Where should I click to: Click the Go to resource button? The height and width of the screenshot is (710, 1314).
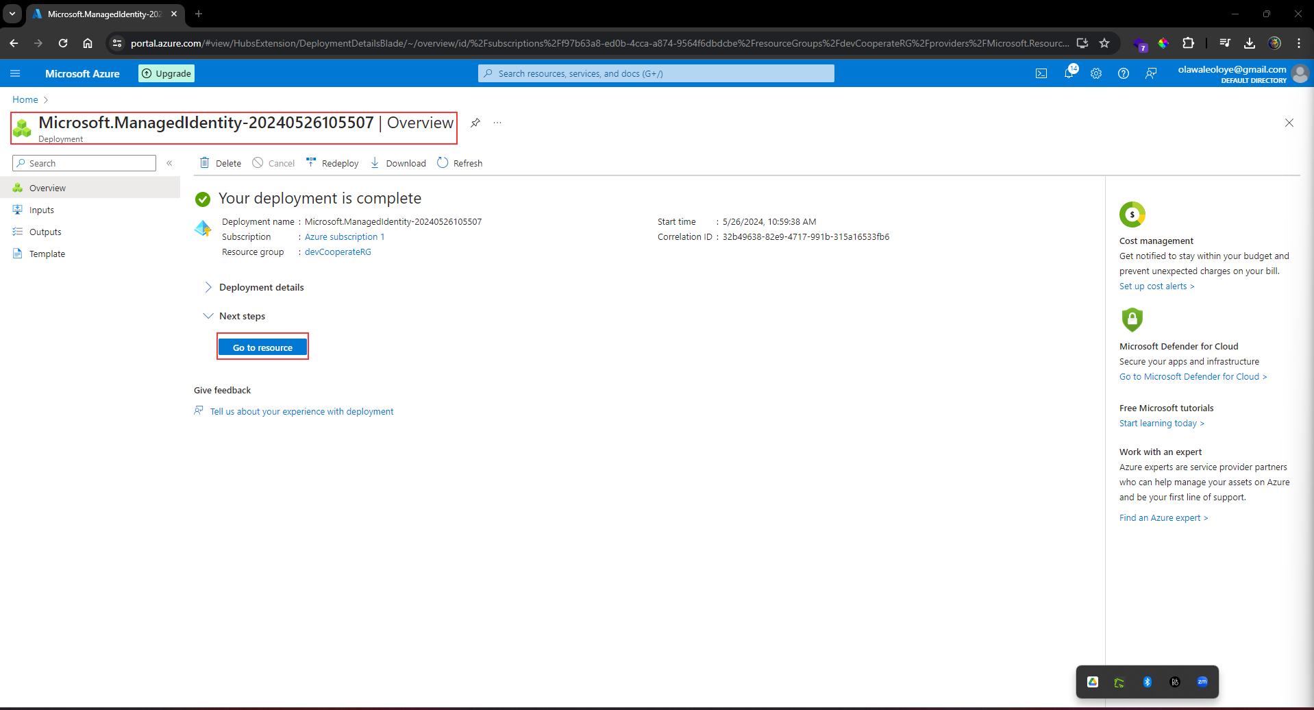click(262, 347)
